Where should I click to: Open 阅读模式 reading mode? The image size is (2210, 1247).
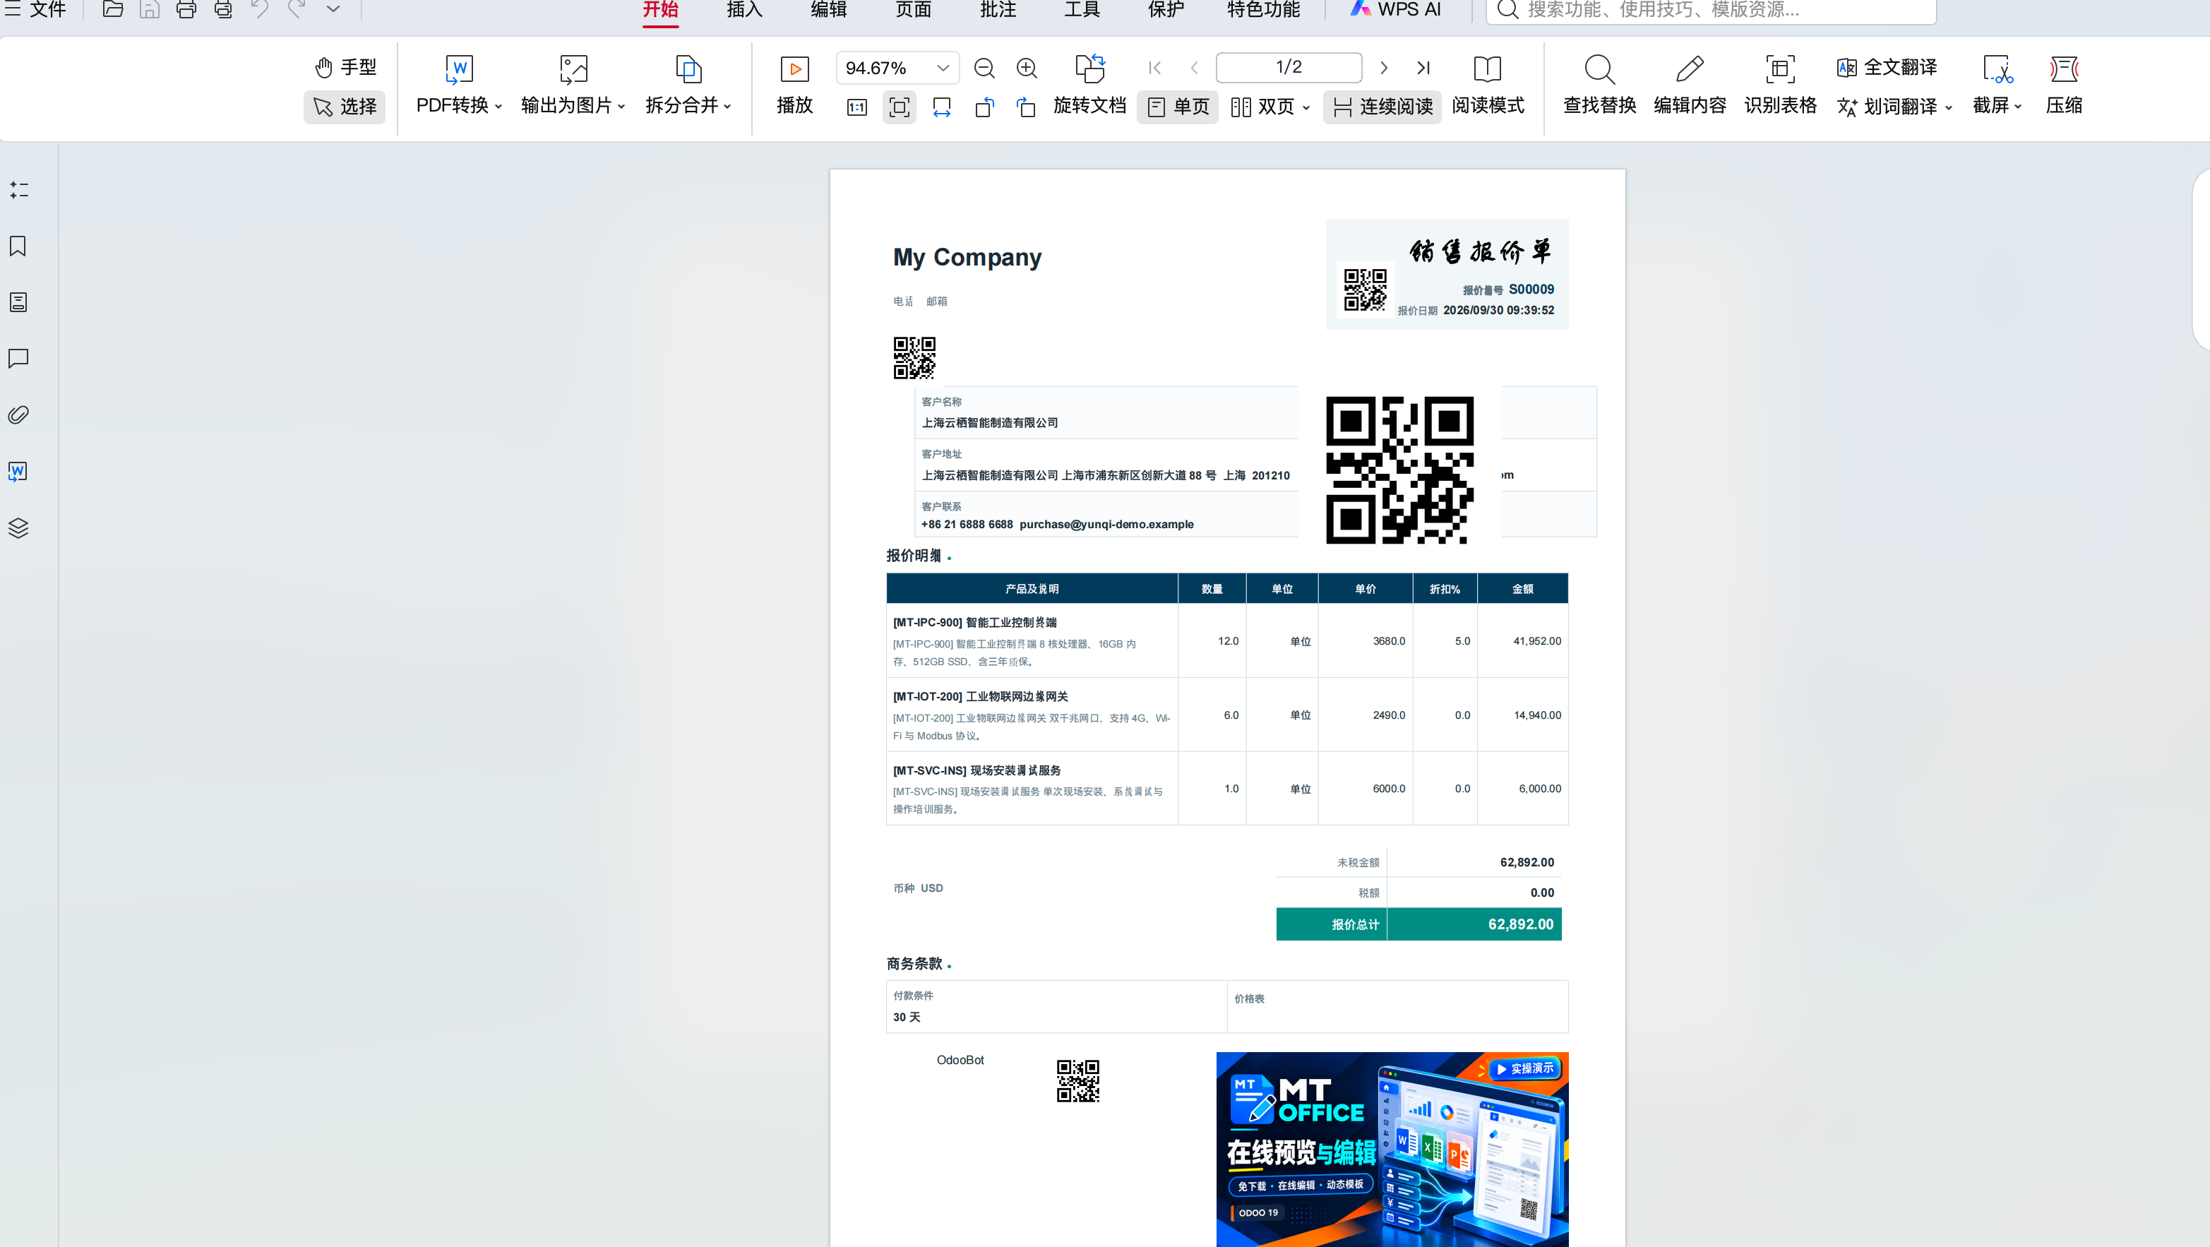(1488, 86)
